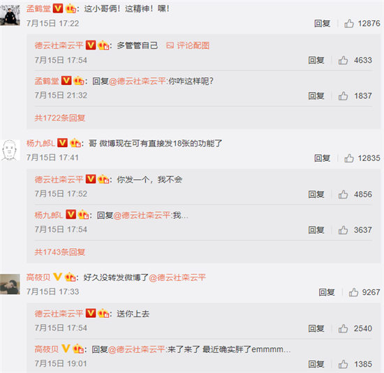Image resolution: width=384 pixels, height=373 pixels.
Task: Open the 评论配图 comment image link
Action: (188, 45)
